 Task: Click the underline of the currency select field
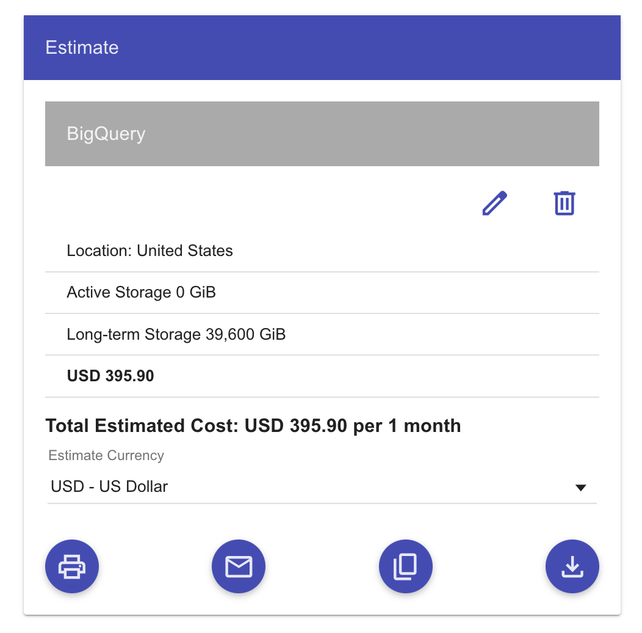tap(322, 503)
